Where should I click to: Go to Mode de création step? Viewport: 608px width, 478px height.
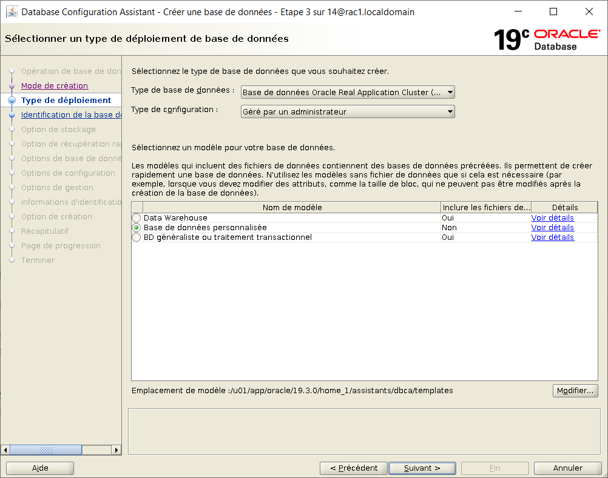pos(55,85)
